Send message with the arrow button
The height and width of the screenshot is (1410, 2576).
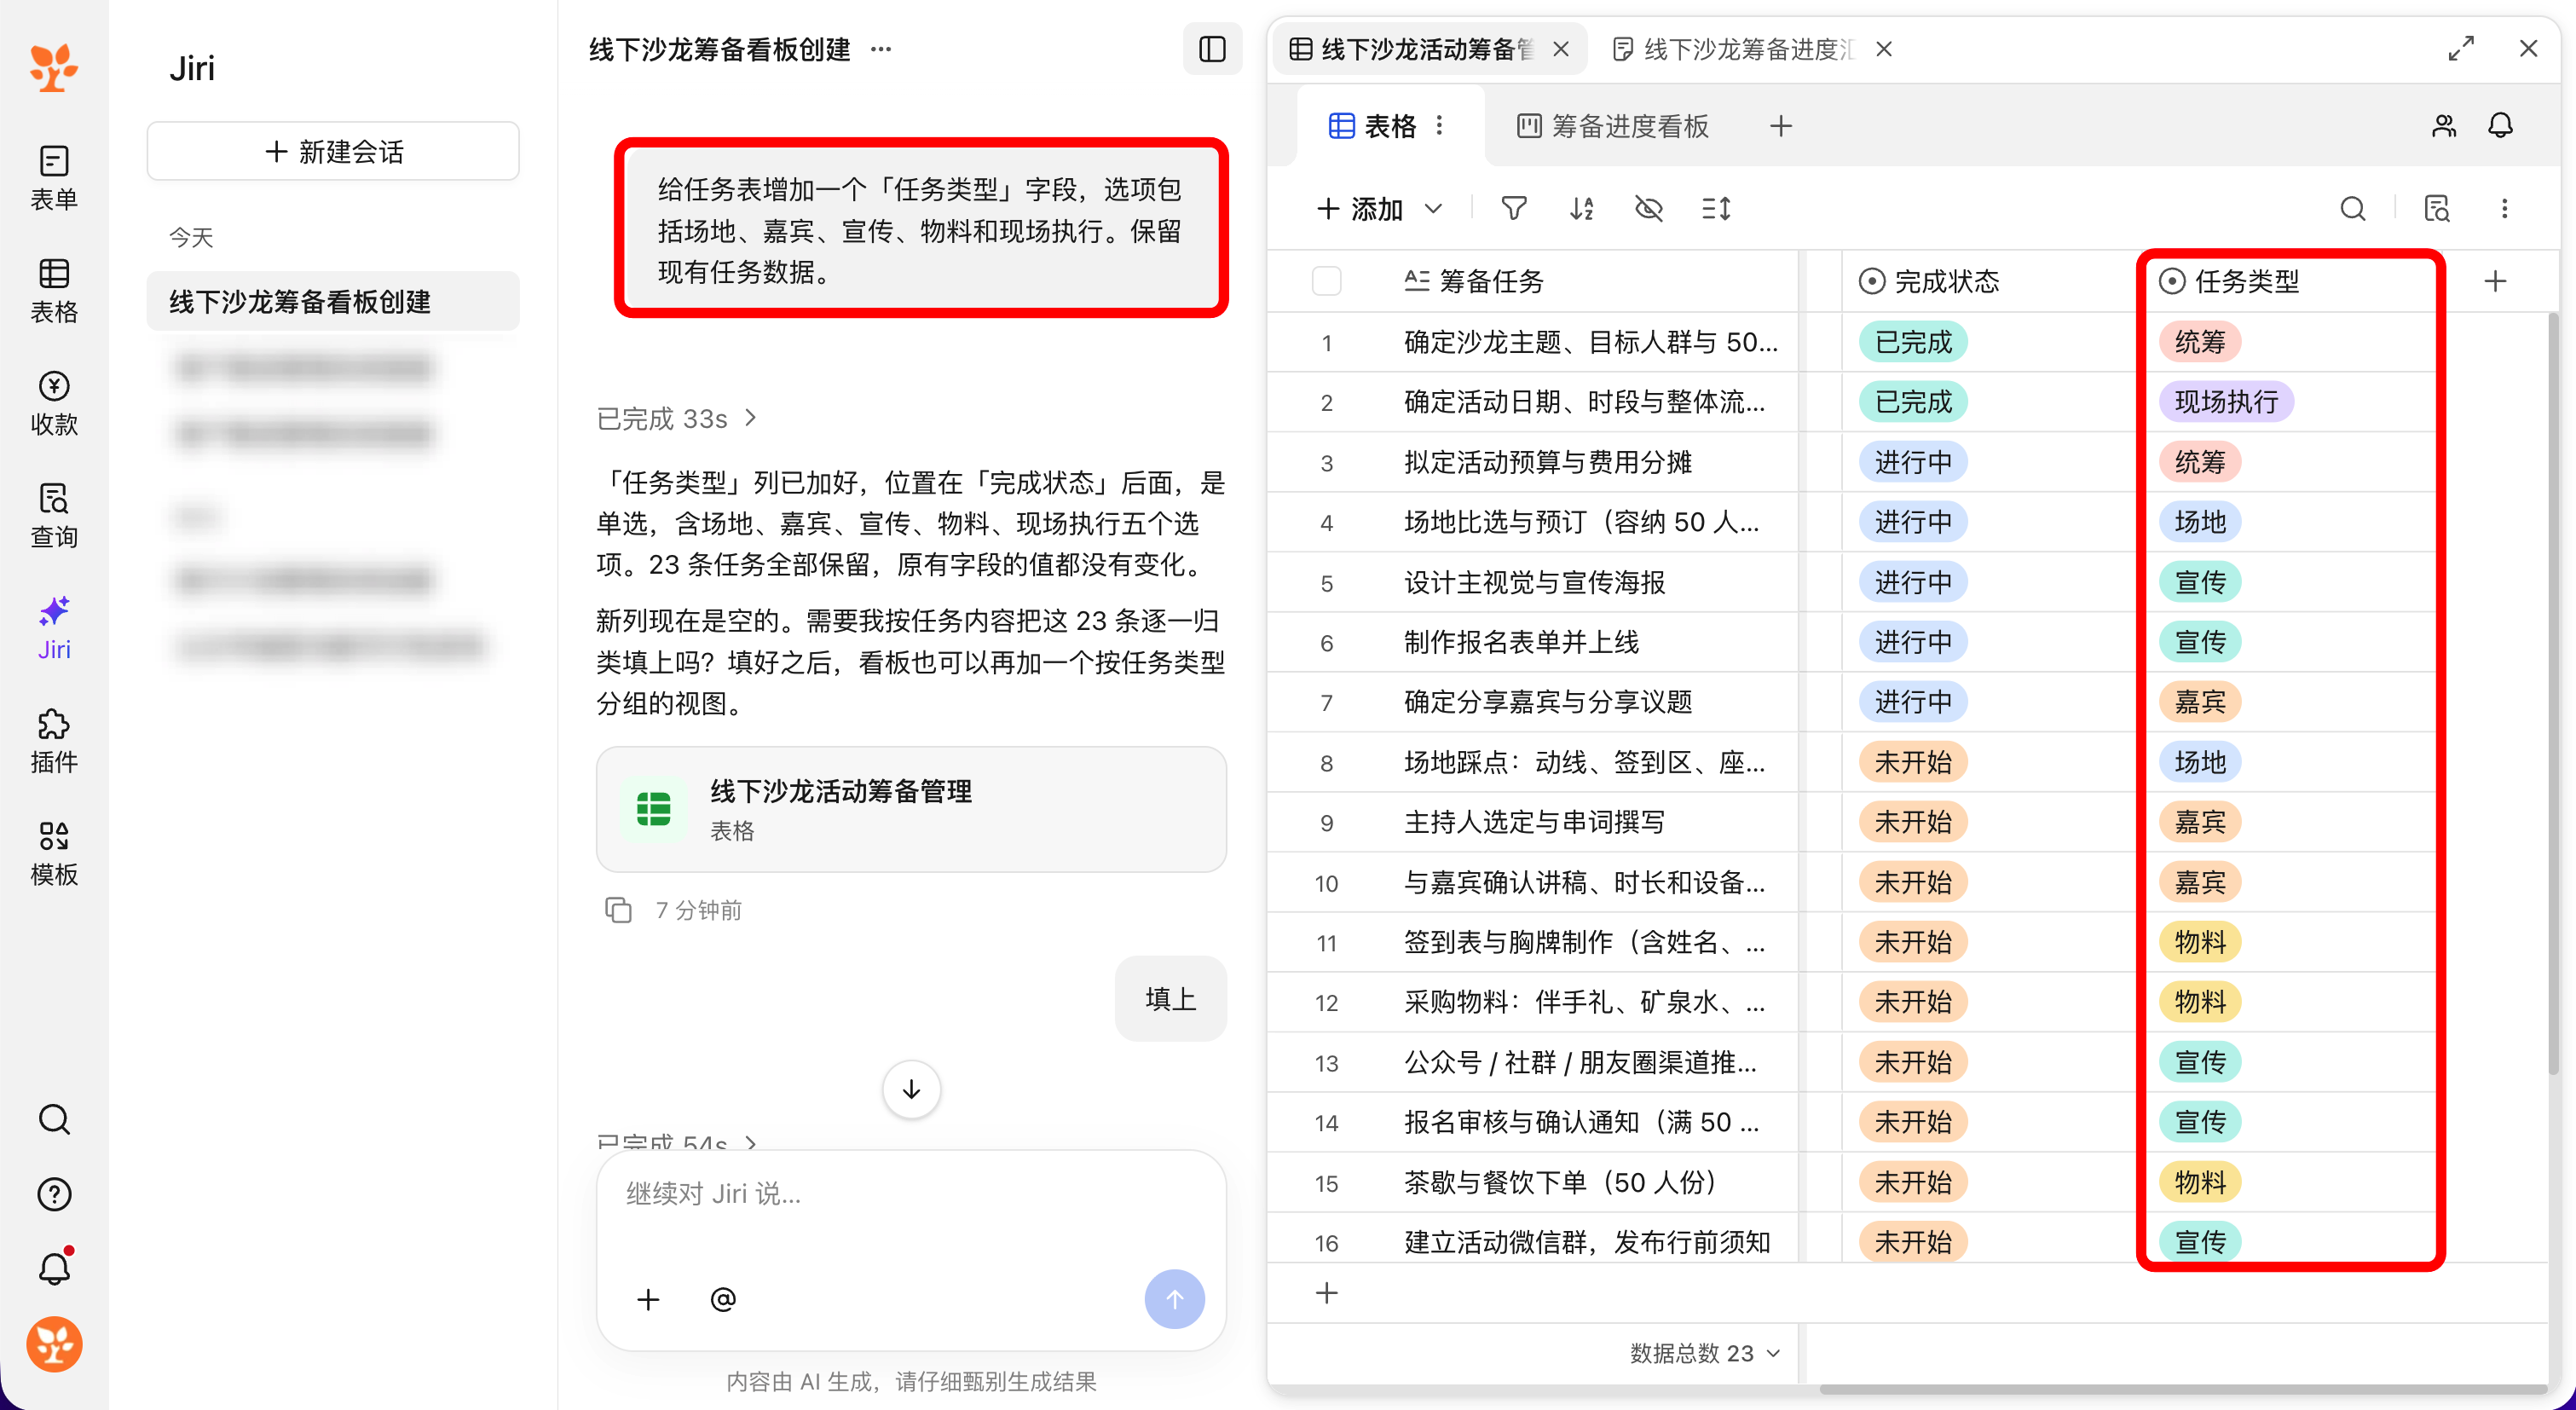(1174, 1299)
